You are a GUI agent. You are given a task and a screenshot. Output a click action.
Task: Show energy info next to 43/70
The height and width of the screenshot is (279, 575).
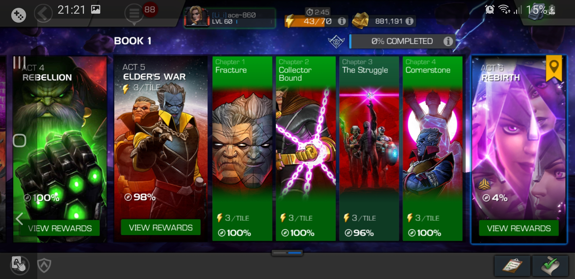[x=342, y=21]
